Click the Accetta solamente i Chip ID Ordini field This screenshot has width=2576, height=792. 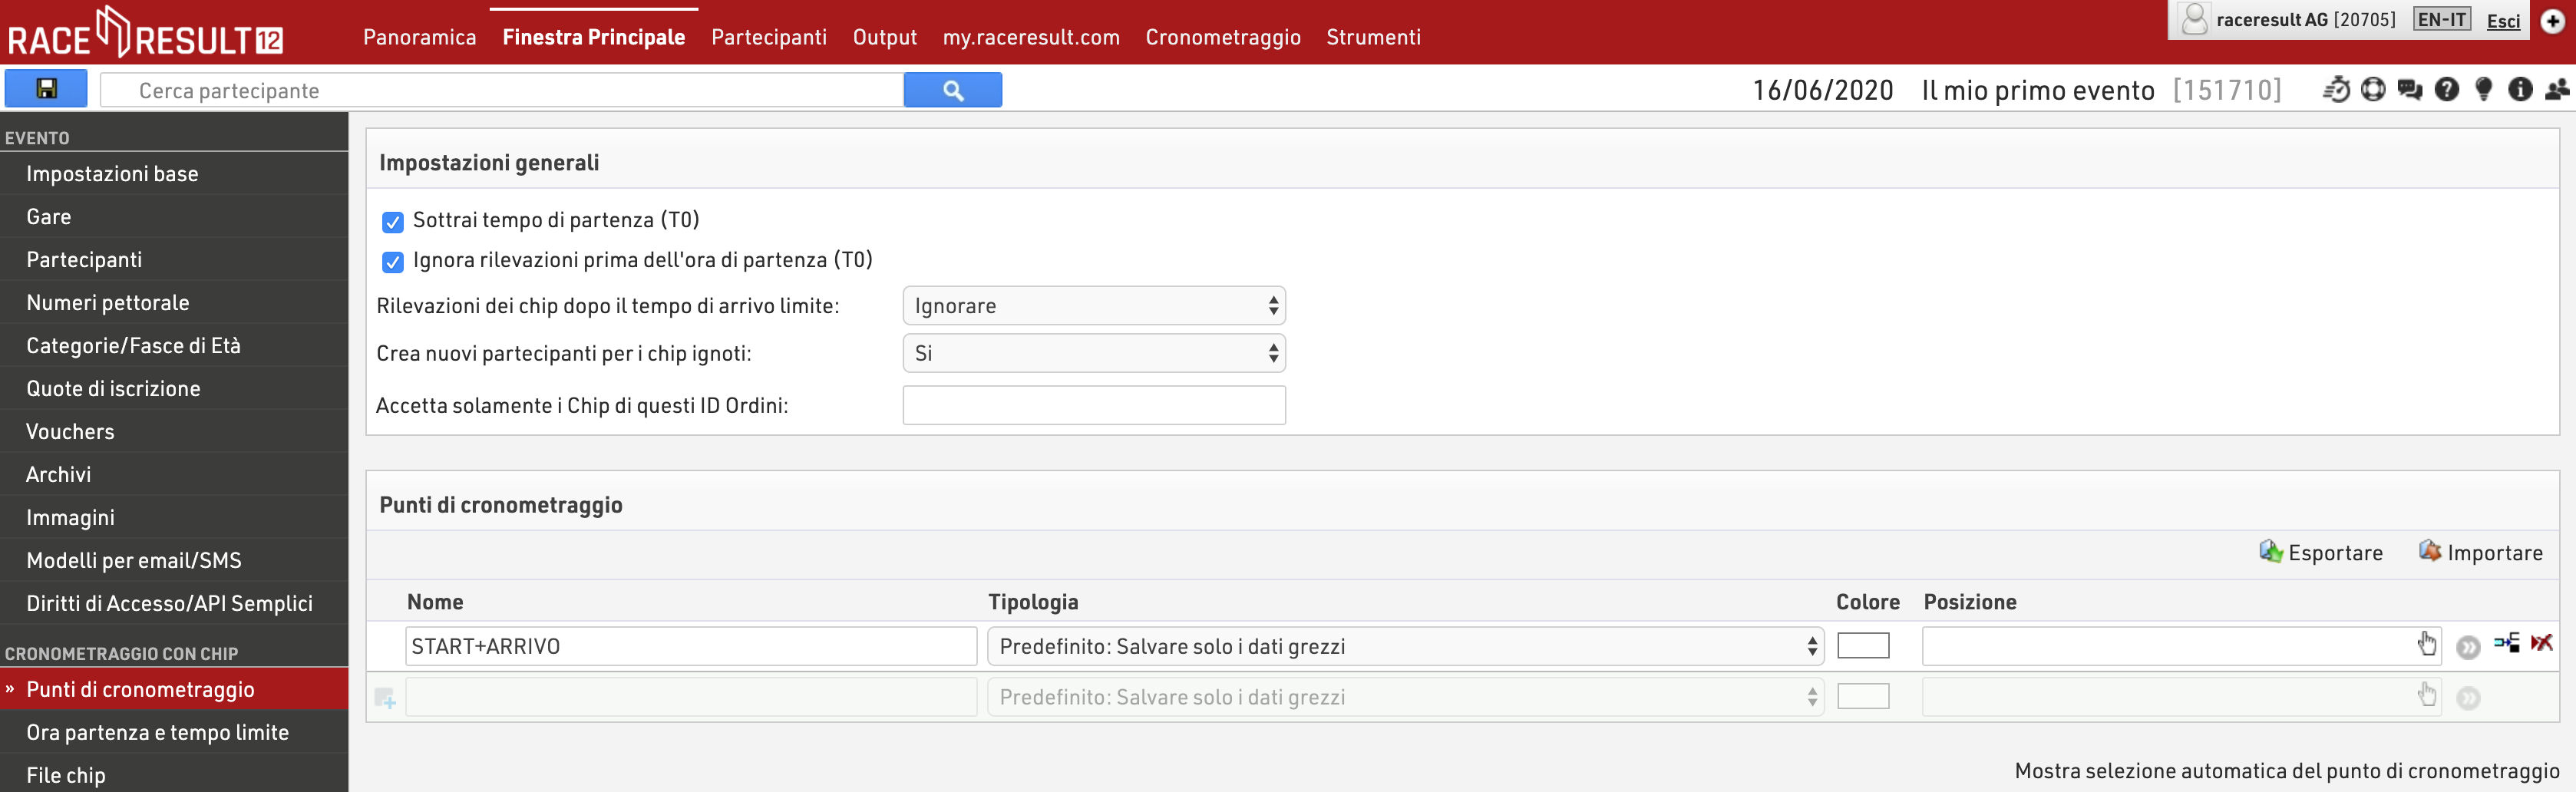point(1094,405)
